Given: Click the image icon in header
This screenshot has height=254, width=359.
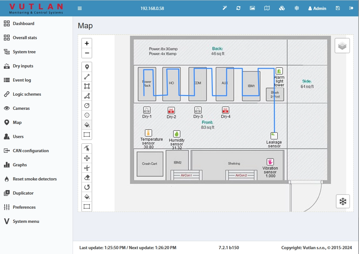Looking at the screenshot, I should 252,8.
